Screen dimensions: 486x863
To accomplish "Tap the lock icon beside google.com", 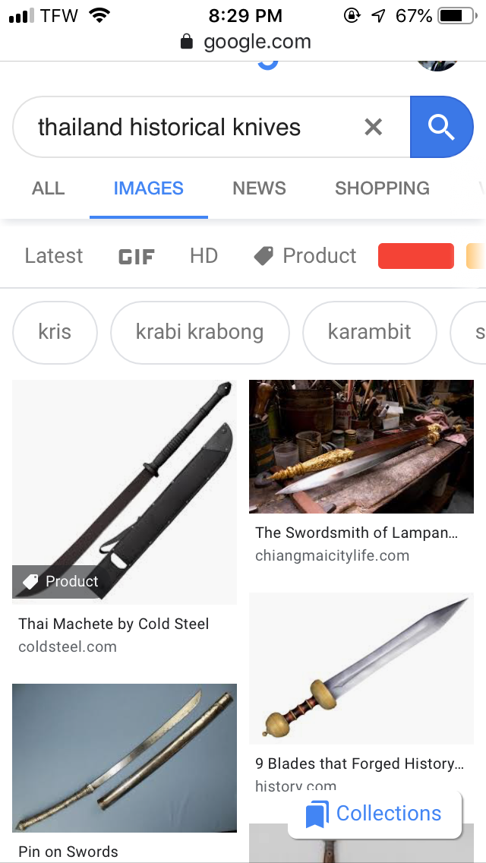I will 187,42.
